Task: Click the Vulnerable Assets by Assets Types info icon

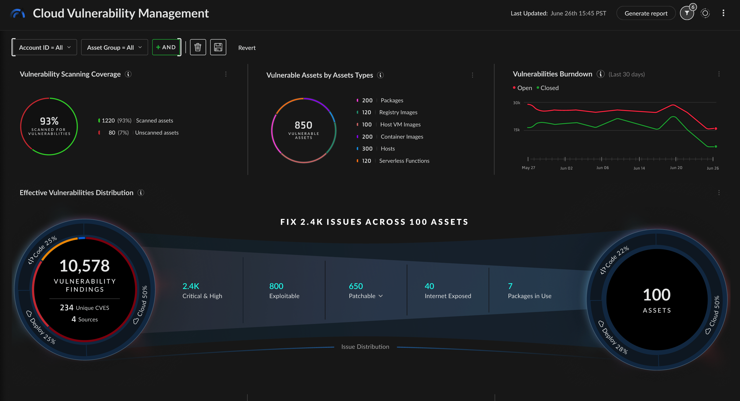Action: point(381,75)
